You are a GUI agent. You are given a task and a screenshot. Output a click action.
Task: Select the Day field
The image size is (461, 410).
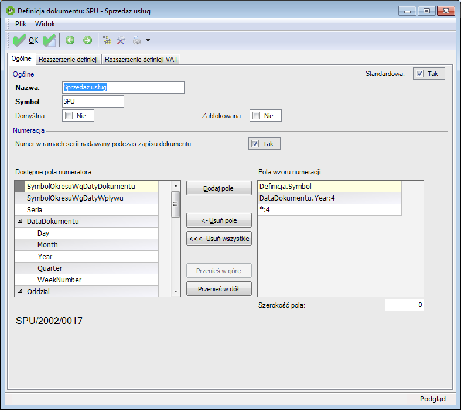pos(86,233)
